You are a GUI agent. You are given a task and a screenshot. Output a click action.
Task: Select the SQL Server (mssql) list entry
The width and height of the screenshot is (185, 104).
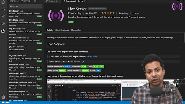coord(25,31)
